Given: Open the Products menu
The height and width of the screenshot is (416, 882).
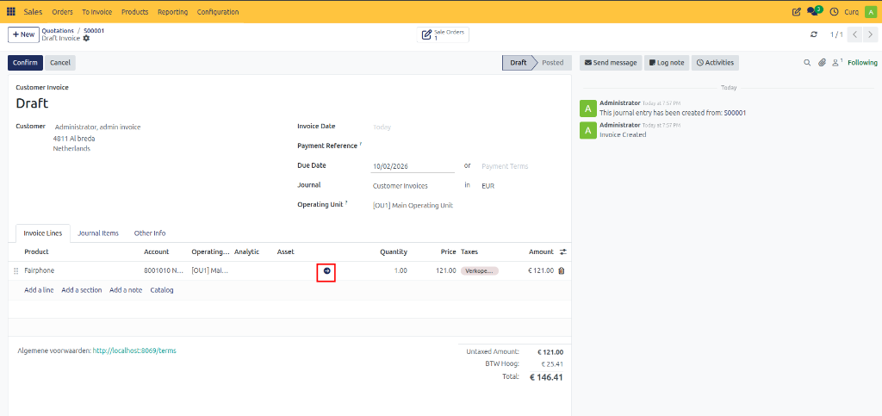Looking at the screenshot, I should tap(135, 12).
